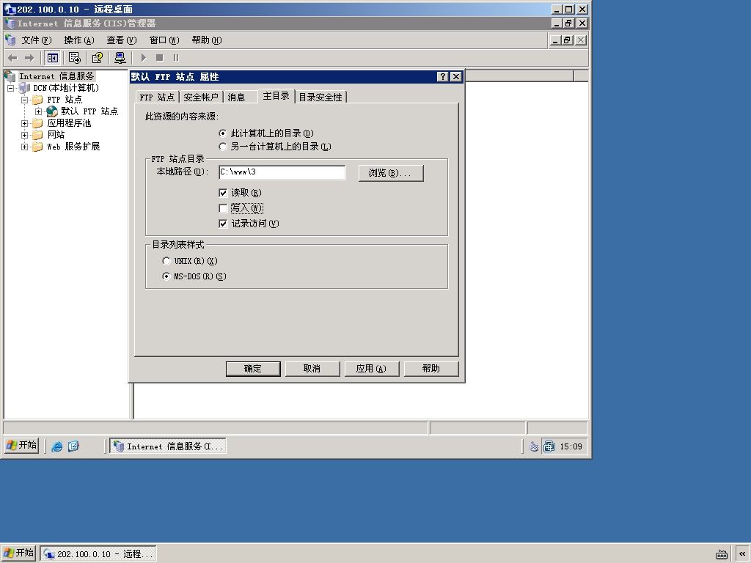Choose MS-DOS directory listing style
This screenshot has width=751, height=563.
point(166,276)
